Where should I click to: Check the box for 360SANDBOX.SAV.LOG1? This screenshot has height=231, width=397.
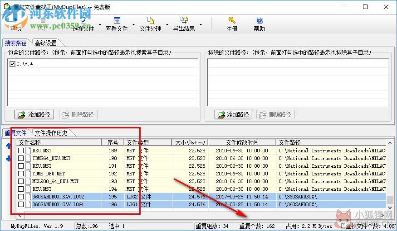click(21, 204)
